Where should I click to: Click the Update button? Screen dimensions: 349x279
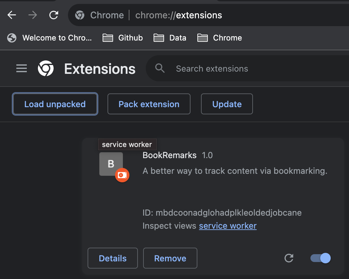pyautogui.click(x=227, y=104)
